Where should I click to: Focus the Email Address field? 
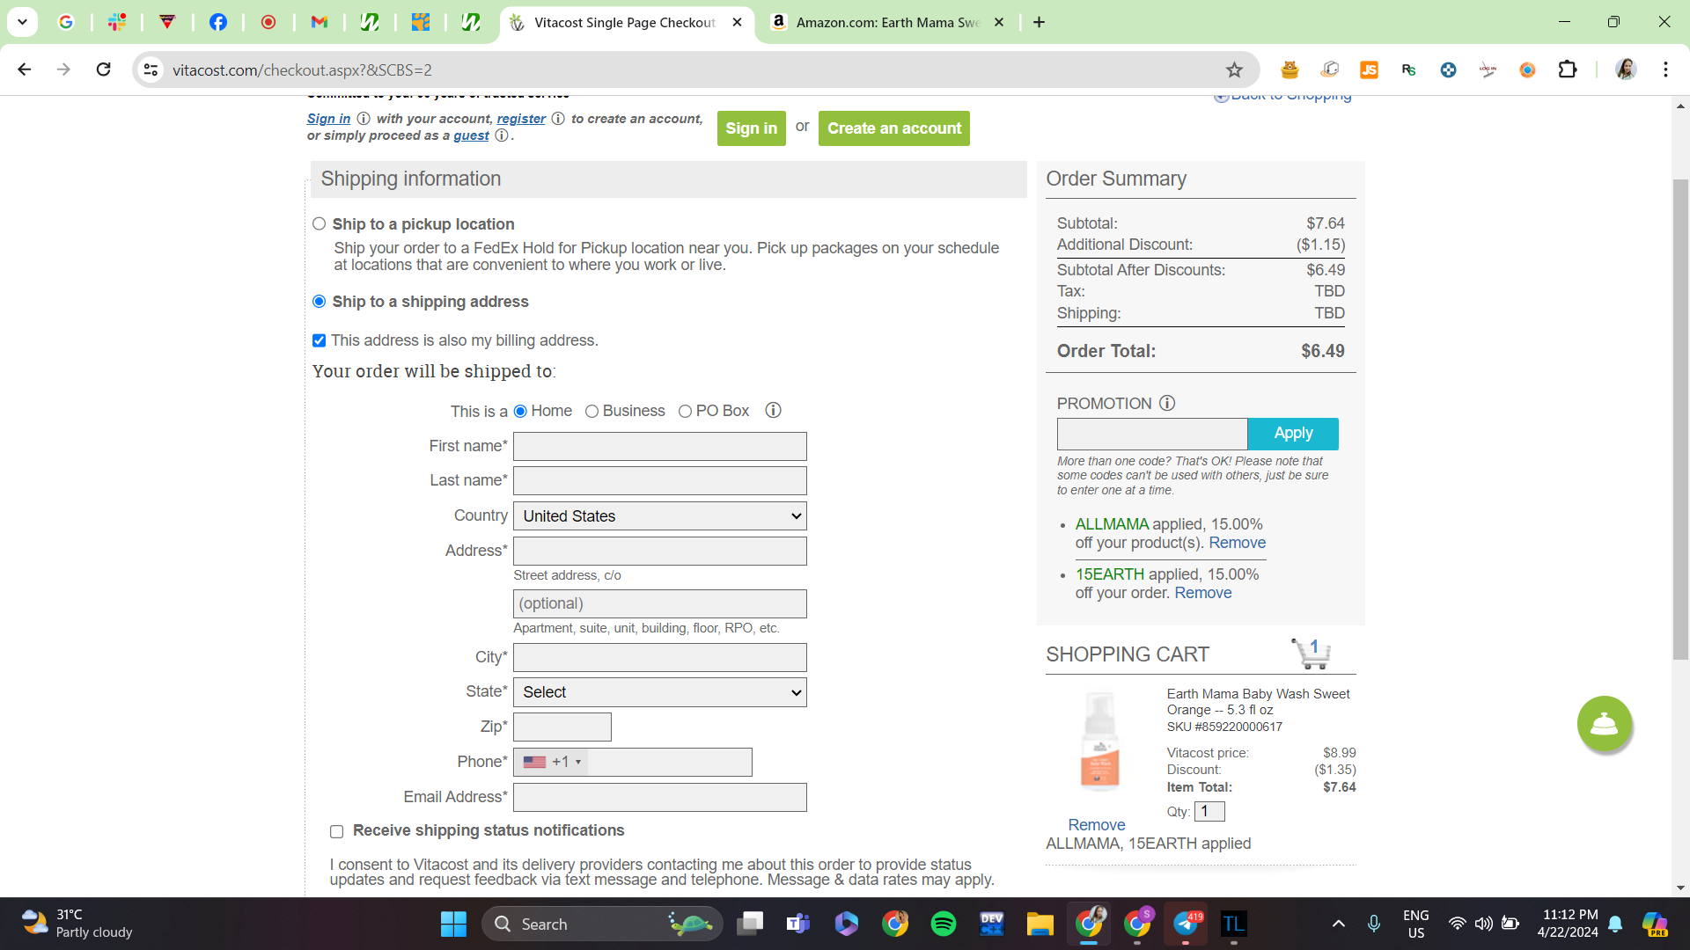coord(660,798)
